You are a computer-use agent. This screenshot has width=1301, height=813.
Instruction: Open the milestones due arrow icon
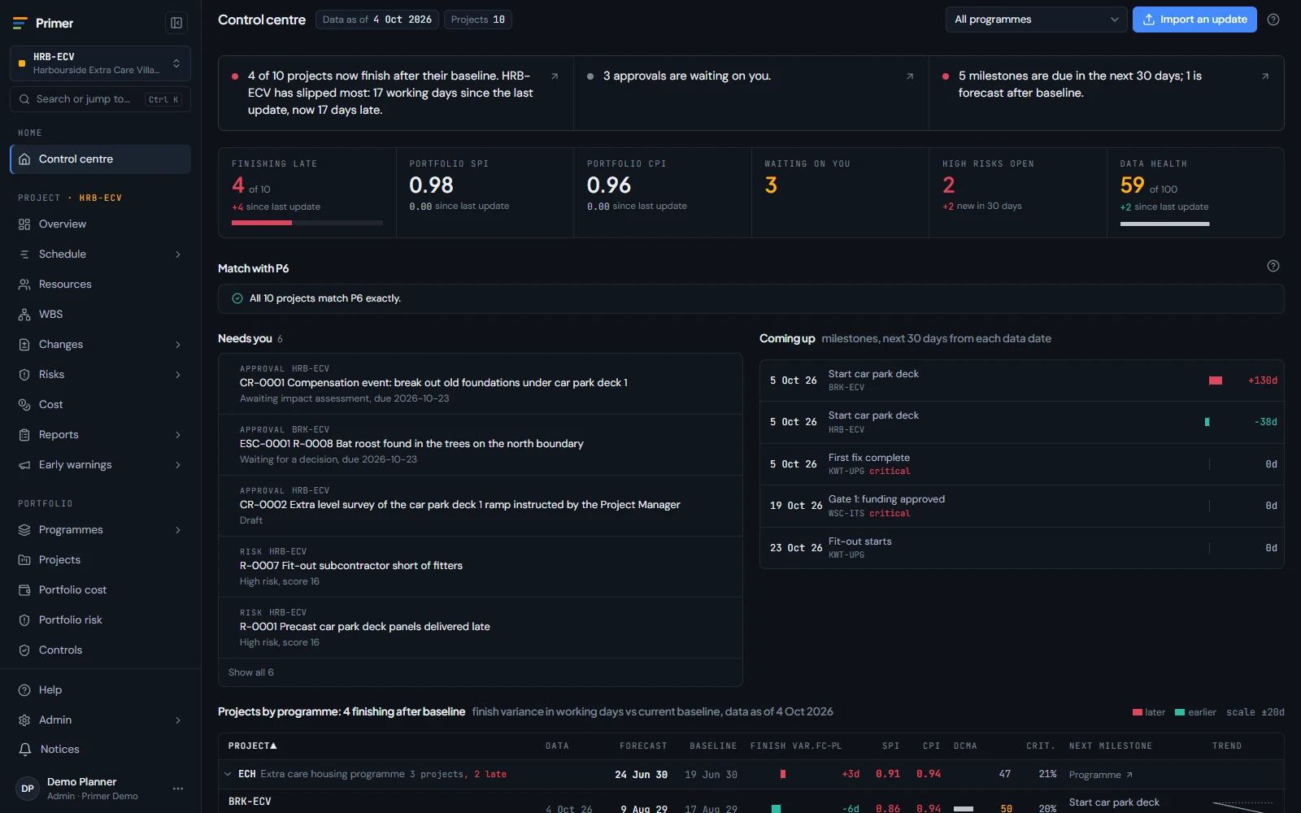coord(1265,76)
